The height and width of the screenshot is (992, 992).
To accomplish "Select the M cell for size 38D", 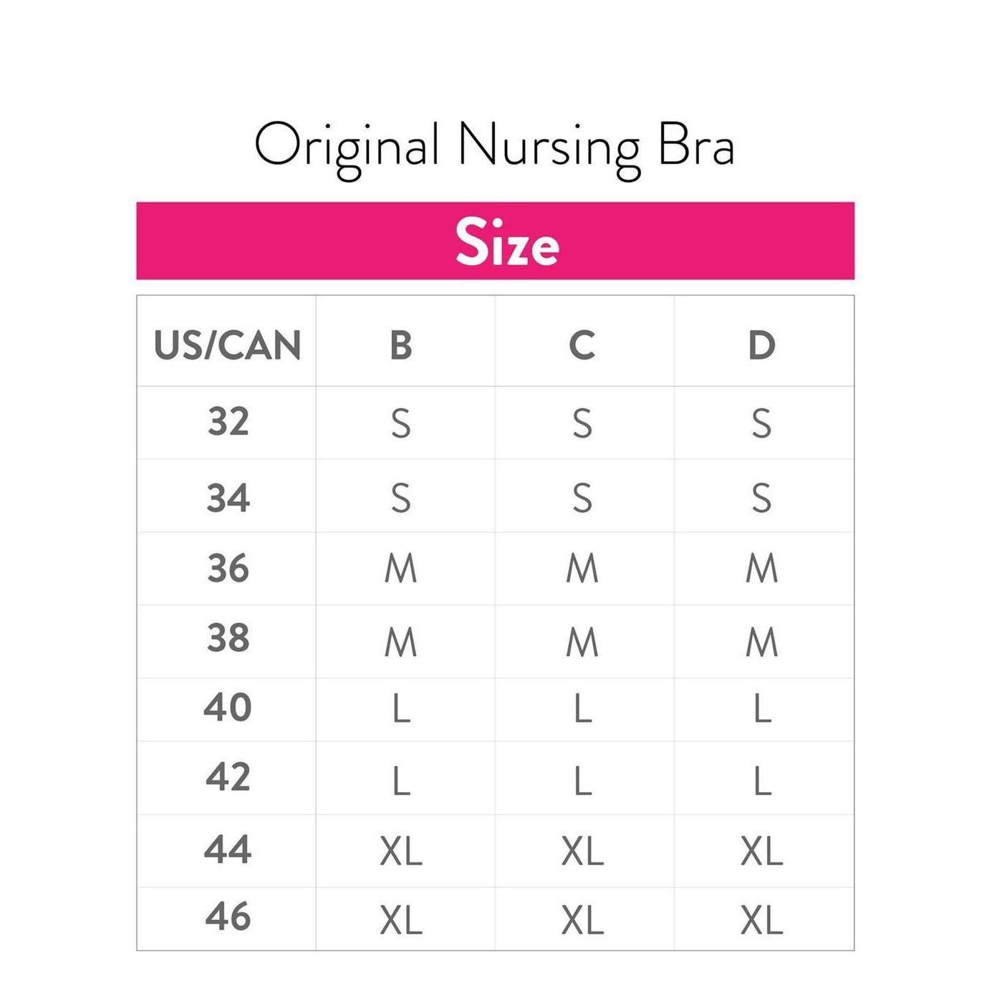I will pyautogui.click(x=761, y=642).
